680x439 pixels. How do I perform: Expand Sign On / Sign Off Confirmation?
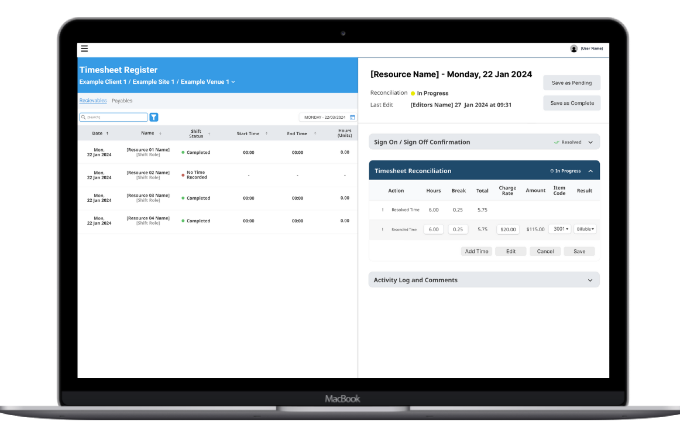[590, 142]
